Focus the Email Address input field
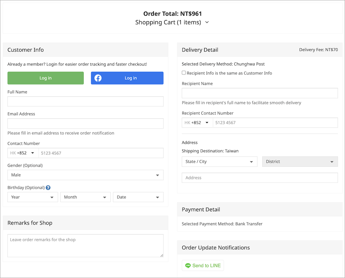 point(85,124)
